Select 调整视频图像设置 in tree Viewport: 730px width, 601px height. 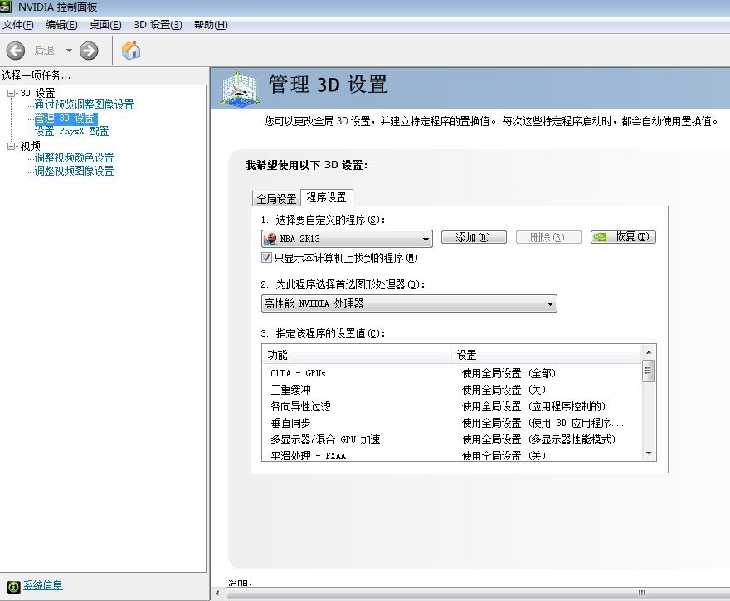[x=74, y=171]
